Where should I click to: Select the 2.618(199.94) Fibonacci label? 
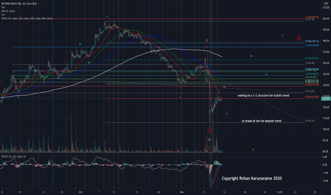point(312,17)
